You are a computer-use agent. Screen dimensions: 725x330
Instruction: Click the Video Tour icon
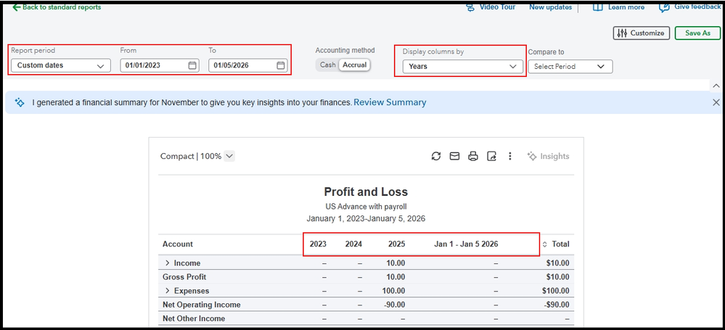coord(471,7)
